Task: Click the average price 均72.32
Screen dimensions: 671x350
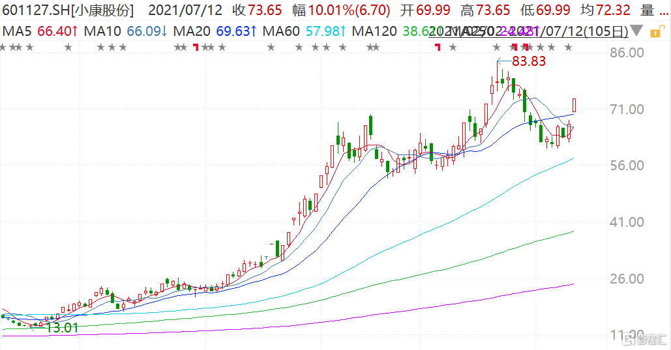Action: click(606, 10)
